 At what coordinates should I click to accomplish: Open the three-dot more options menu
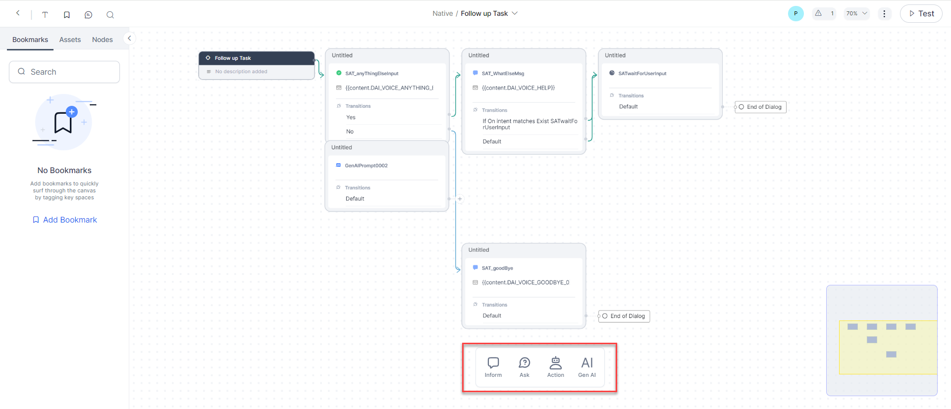pos(884,14)
